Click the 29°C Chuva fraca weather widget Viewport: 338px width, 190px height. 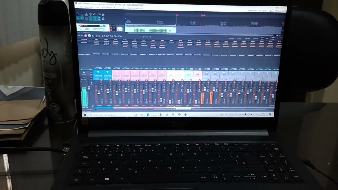(227, 115)
